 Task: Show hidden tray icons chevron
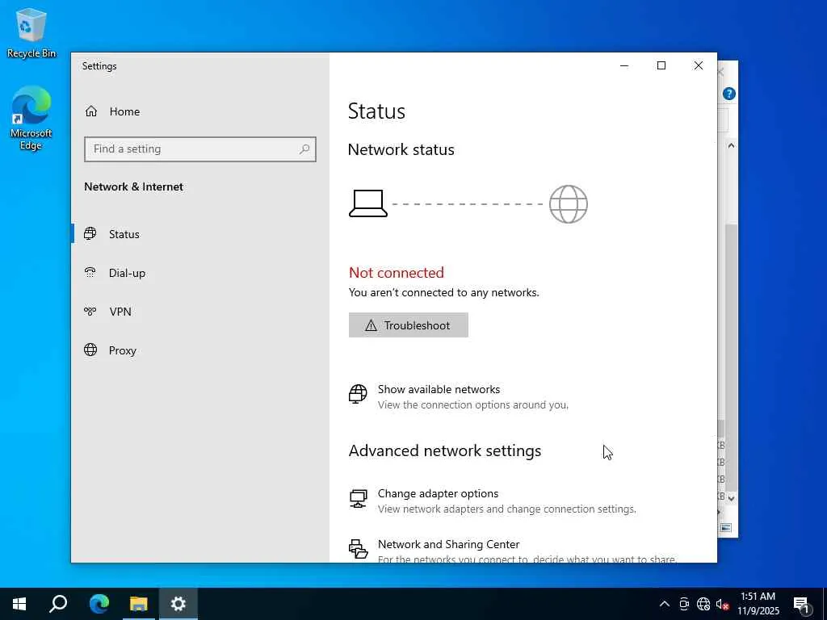pos(665,604)
